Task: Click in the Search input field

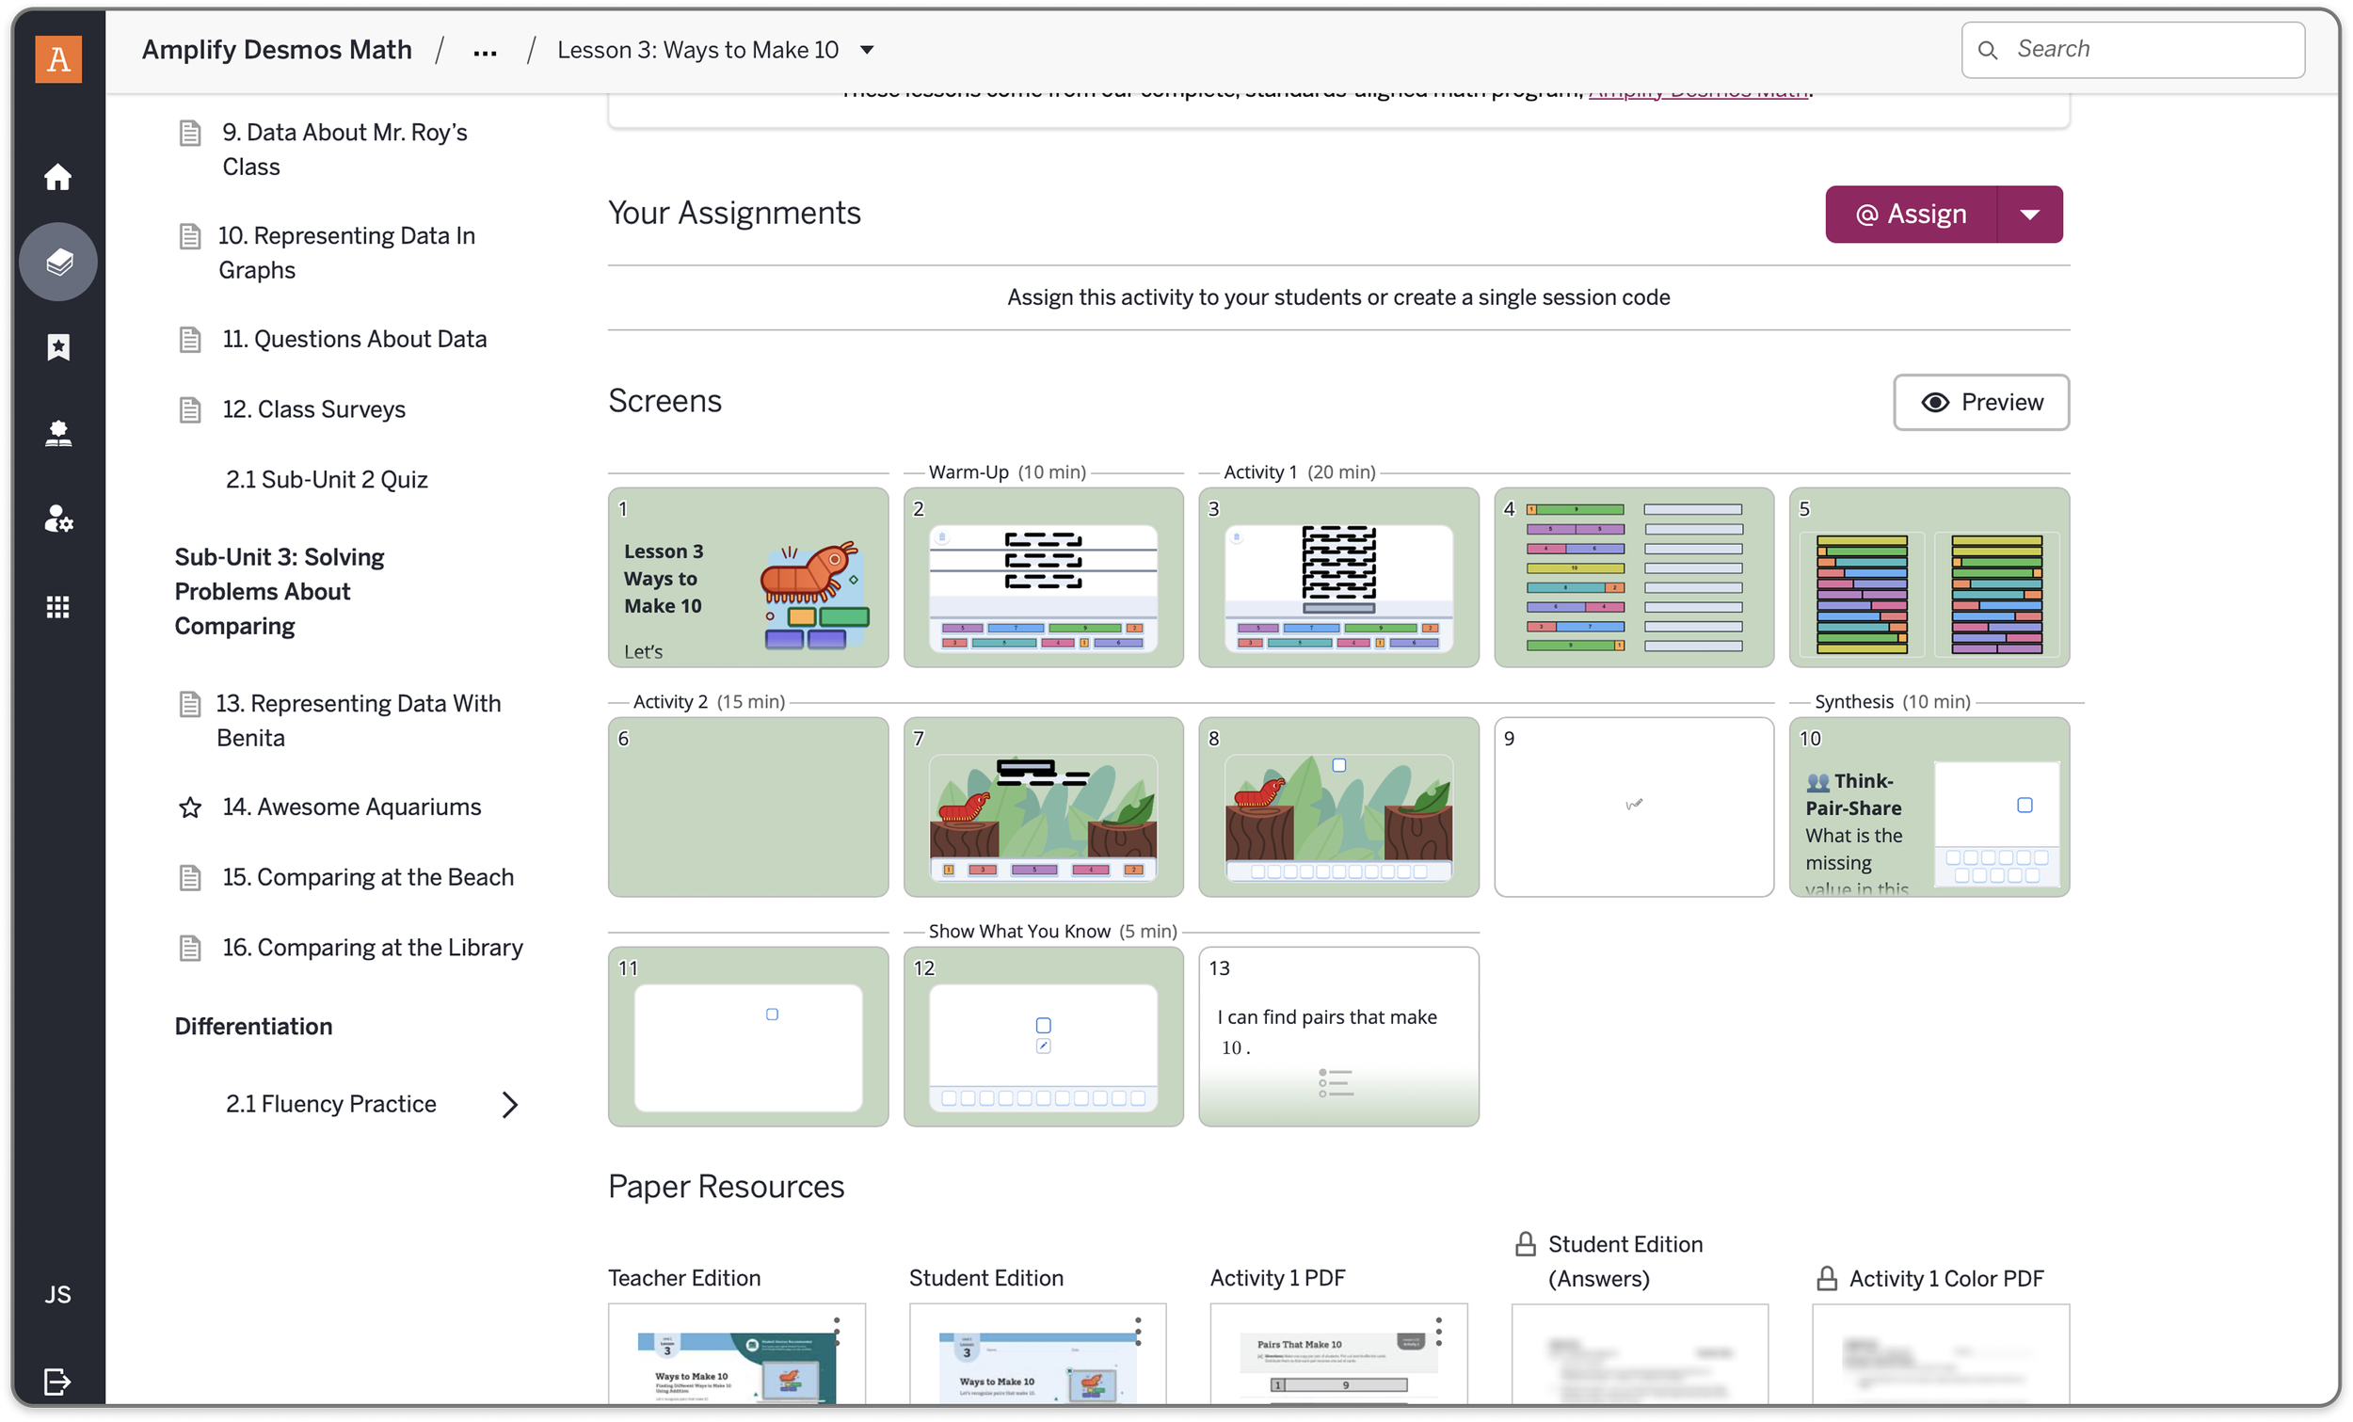Action: click(2134, 50)
